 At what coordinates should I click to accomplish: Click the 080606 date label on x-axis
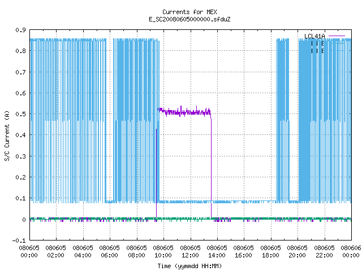351,248
